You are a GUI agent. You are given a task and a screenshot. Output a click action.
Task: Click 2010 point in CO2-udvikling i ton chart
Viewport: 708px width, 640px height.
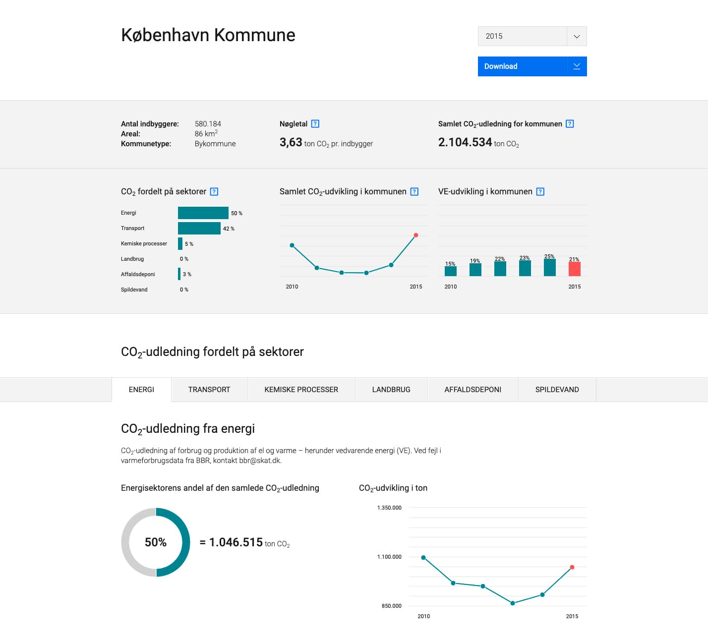423,558
